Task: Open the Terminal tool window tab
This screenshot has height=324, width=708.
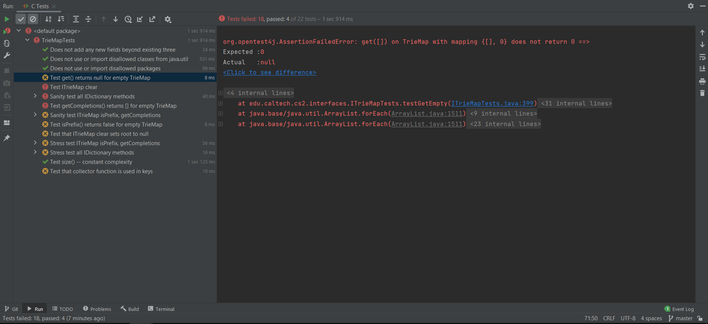Action: (x=161, y=309)
